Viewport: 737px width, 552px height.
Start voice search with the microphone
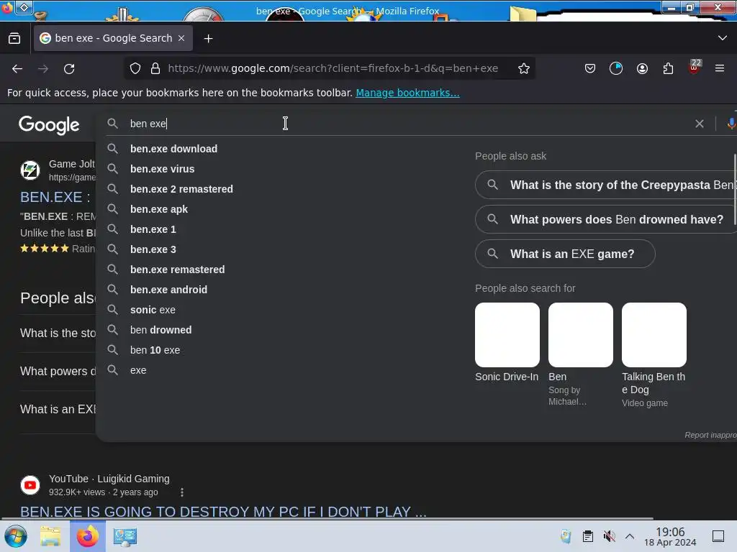point(731,124)
